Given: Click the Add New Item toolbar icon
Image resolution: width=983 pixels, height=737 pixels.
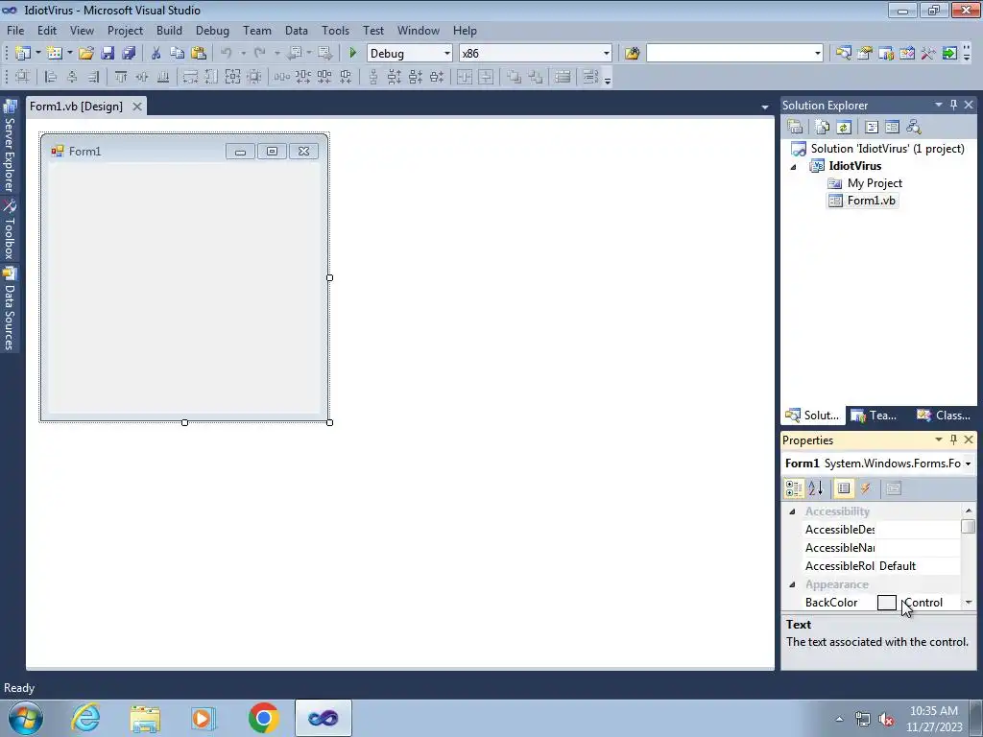Looking at the screenshot, I should (x=55, y=54).
